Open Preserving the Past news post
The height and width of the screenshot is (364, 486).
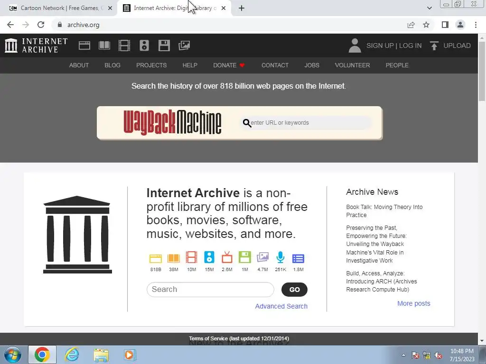[x=376, y=244]
